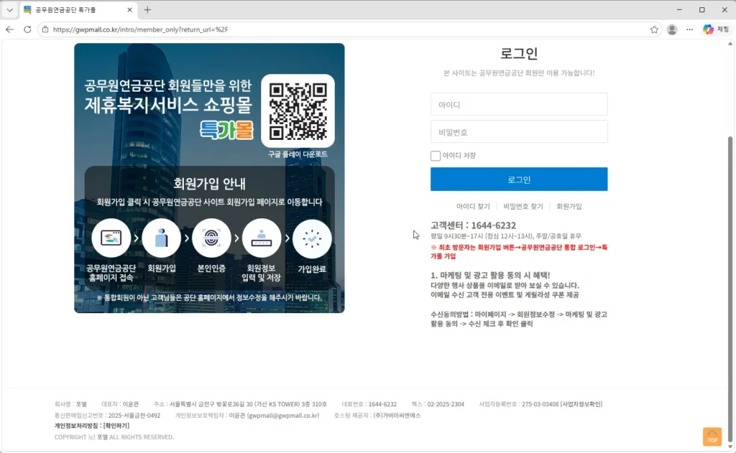Enable the 아이디 저장 checkbox
This screenshot has width=736, height=453.
(436, 156)
